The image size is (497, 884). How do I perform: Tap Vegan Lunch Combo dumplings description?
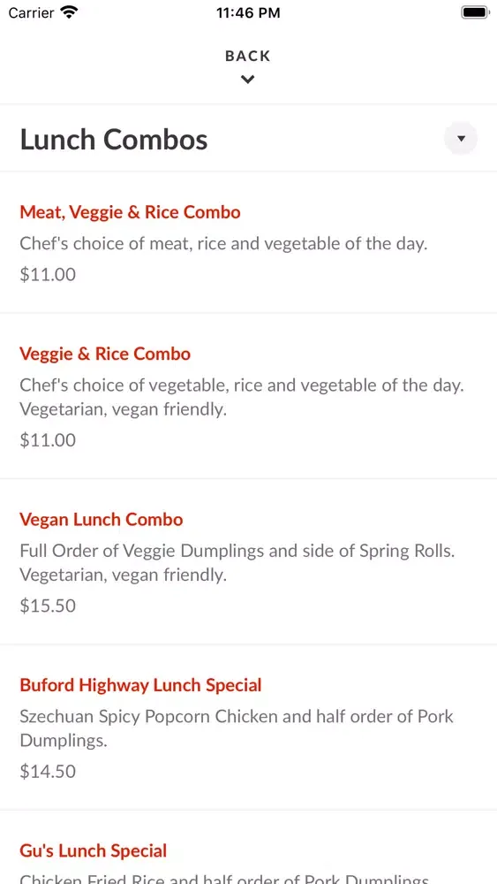(237, 562)
